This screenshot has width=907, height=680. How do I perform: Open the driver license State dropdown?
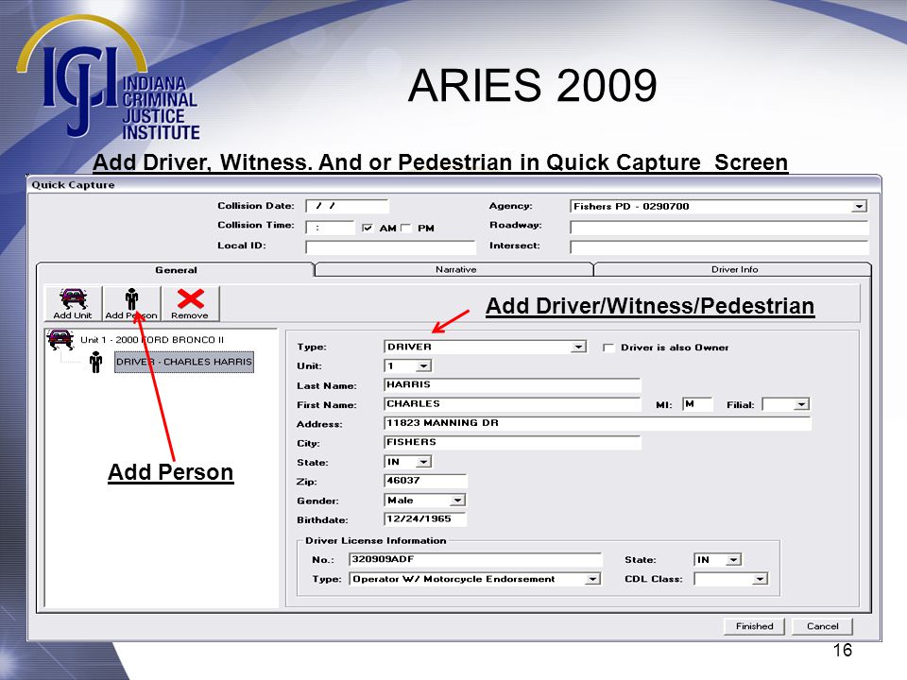point(733,560)
